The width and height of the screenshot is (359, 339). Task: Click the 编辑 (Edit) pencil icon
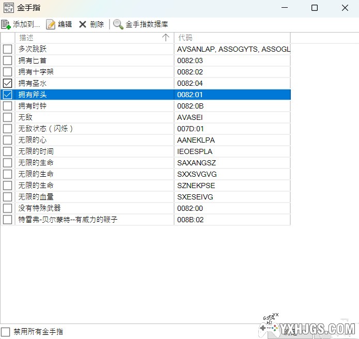click(51, 24)
